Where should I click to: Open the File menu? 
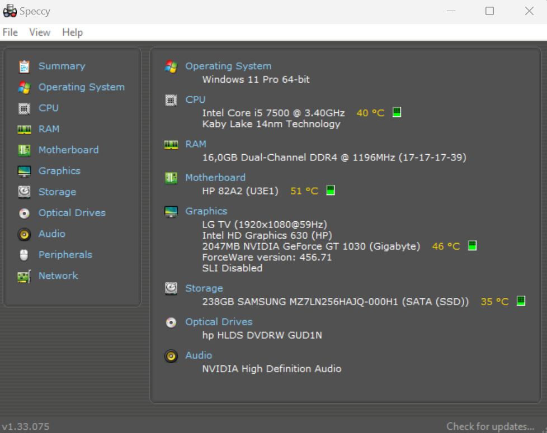pos(10,32)
